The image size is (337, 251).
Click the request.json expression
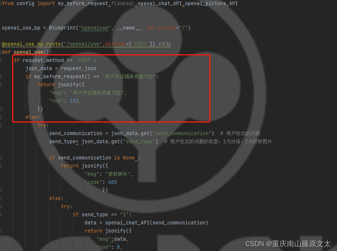(79, 69)
